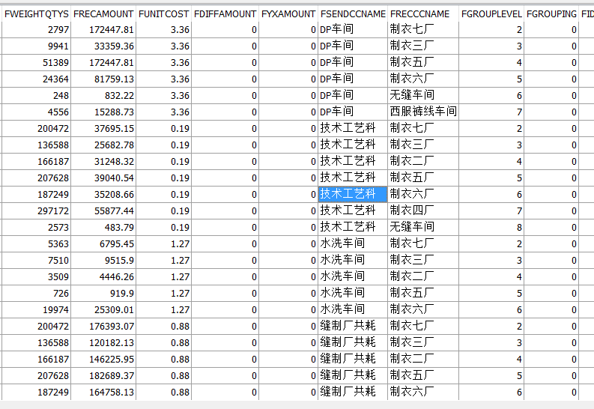Select cell with amount 81759.13

pyautogui.click(x=103, y=79)
